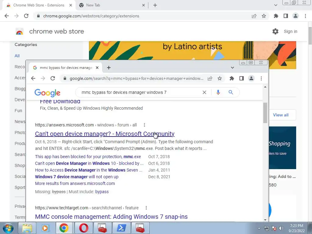Click the volume speaker tray icon

point(281,228)
